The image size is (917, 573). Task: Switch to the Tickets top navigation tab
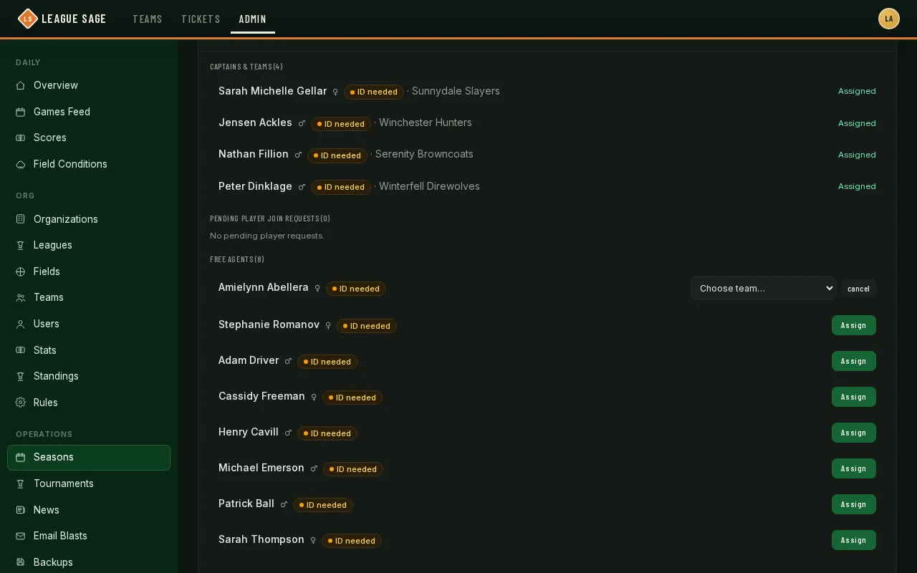pos(201,19)
